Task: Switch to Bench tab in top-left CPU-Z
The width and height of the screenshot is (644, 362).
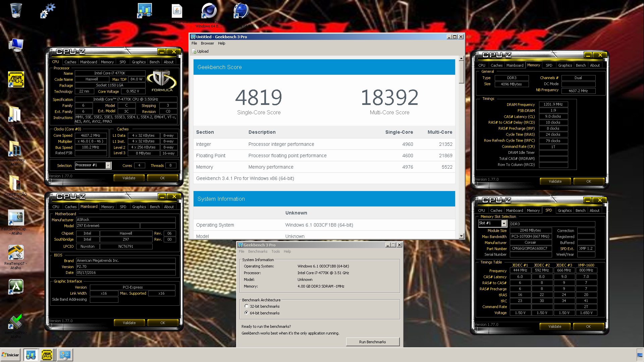Action: pyautogui.click(x=154, y=62)
